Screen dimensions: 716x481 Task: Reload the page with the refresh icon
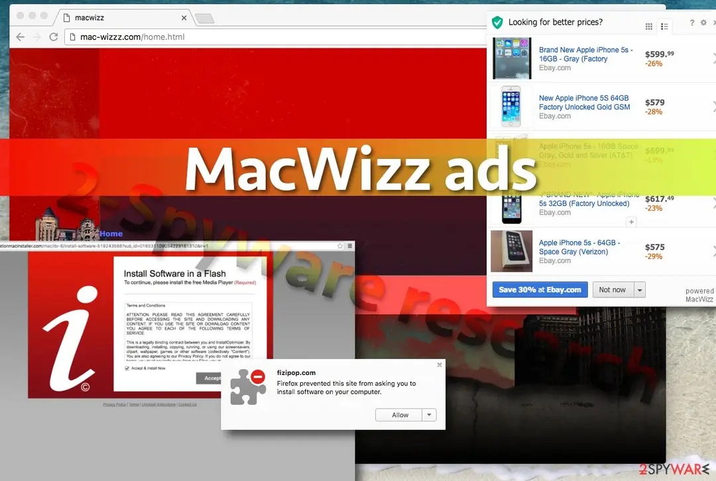[x=54, y=37]
